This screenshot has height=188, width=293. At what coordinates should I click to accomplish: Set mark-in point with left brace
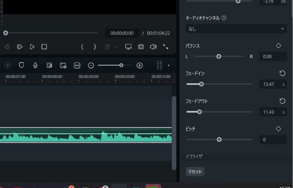click(82, 47)
